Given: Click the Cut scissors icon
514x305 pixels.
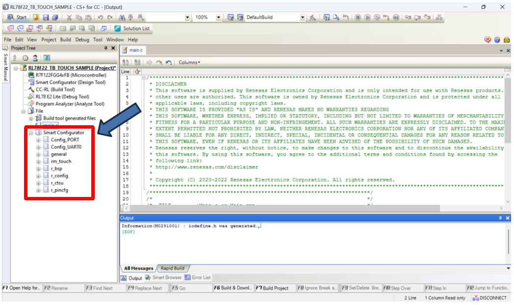Looking at the screenshot, I should [70, 17].
